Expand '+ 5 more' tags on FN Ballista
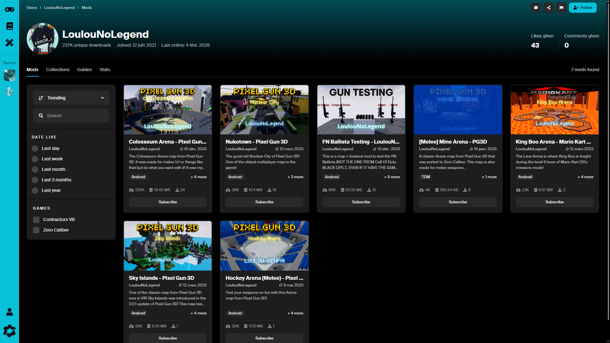The image size is (610, 343). (392, 177)
